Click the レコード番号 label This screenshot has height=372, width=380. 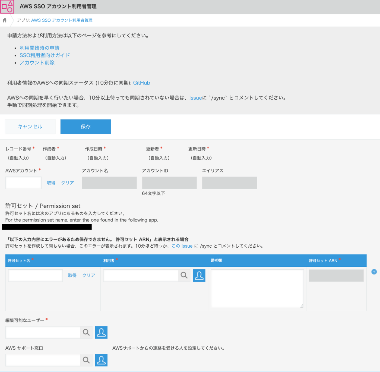point(18,149)
